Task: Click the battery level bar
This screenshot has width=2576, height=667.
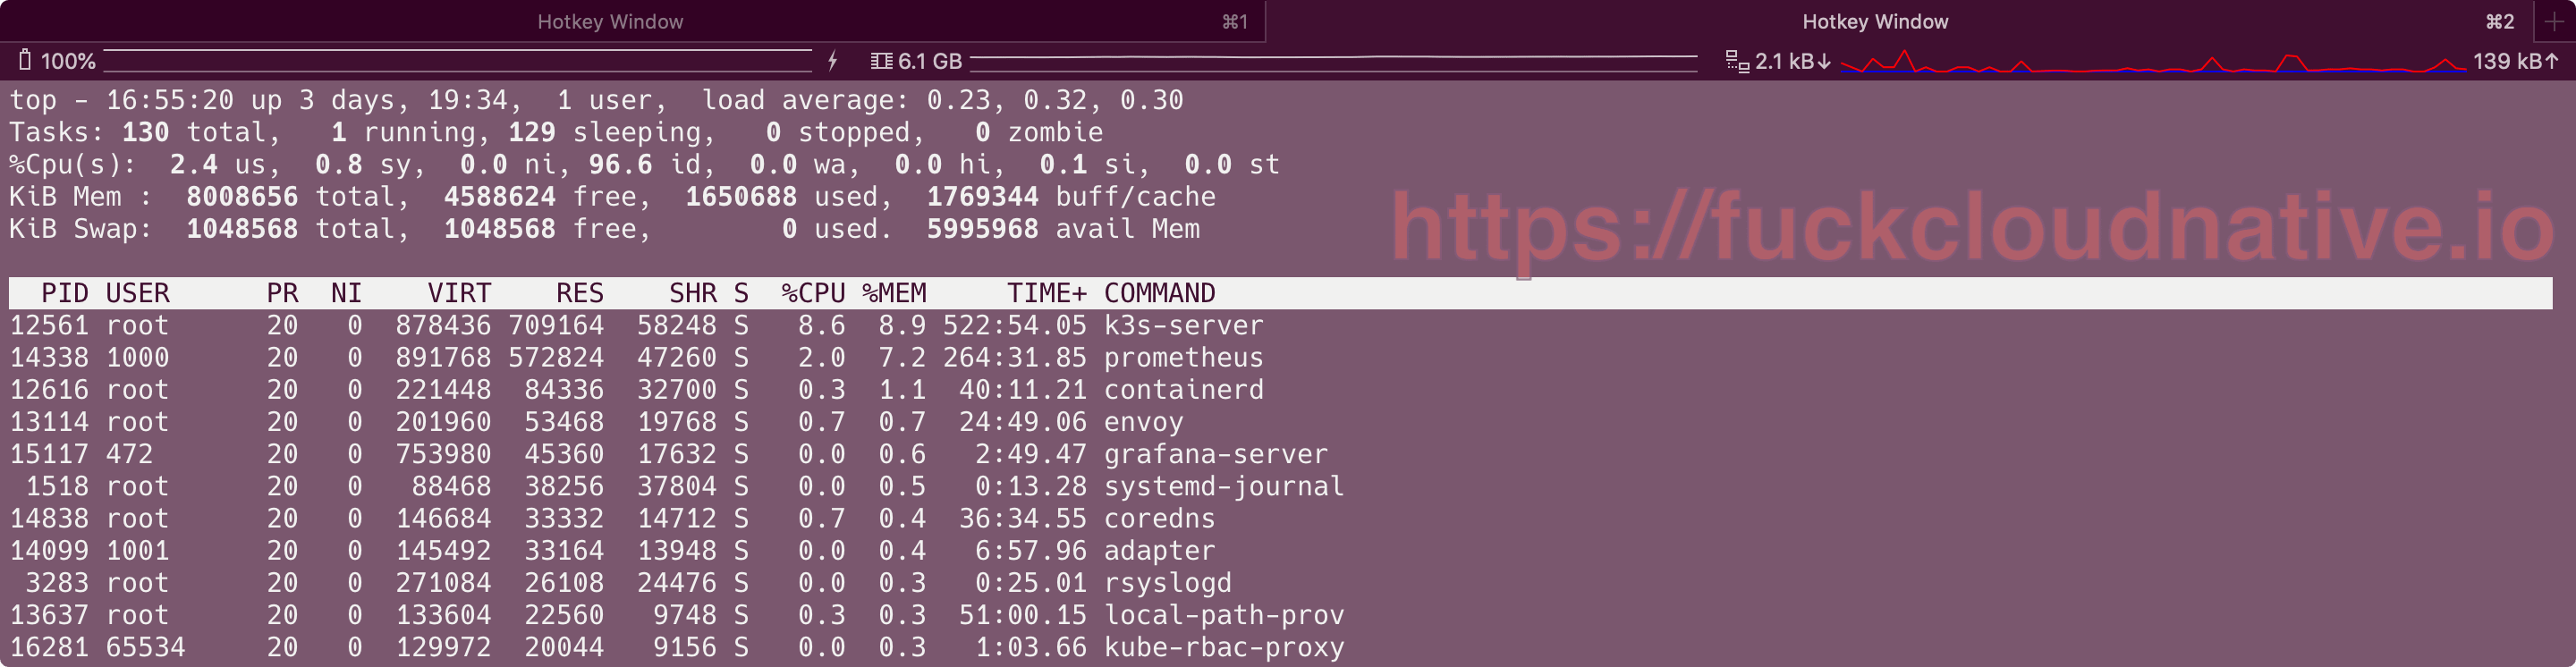Action: [x=457, y=60]
